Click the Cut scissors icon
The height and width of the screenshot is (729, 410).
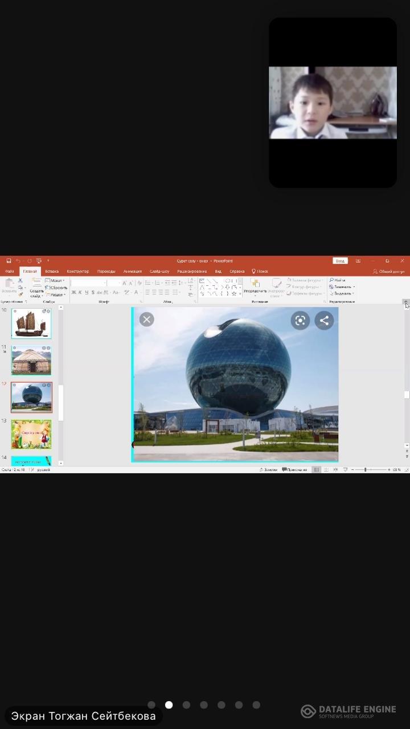tap(20, 281)
